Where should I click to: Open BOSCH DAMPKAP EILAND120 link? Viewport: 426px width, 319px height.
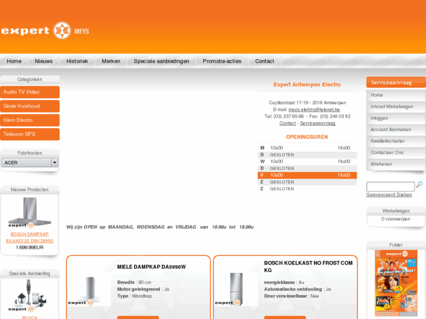[x=30, y=237]
